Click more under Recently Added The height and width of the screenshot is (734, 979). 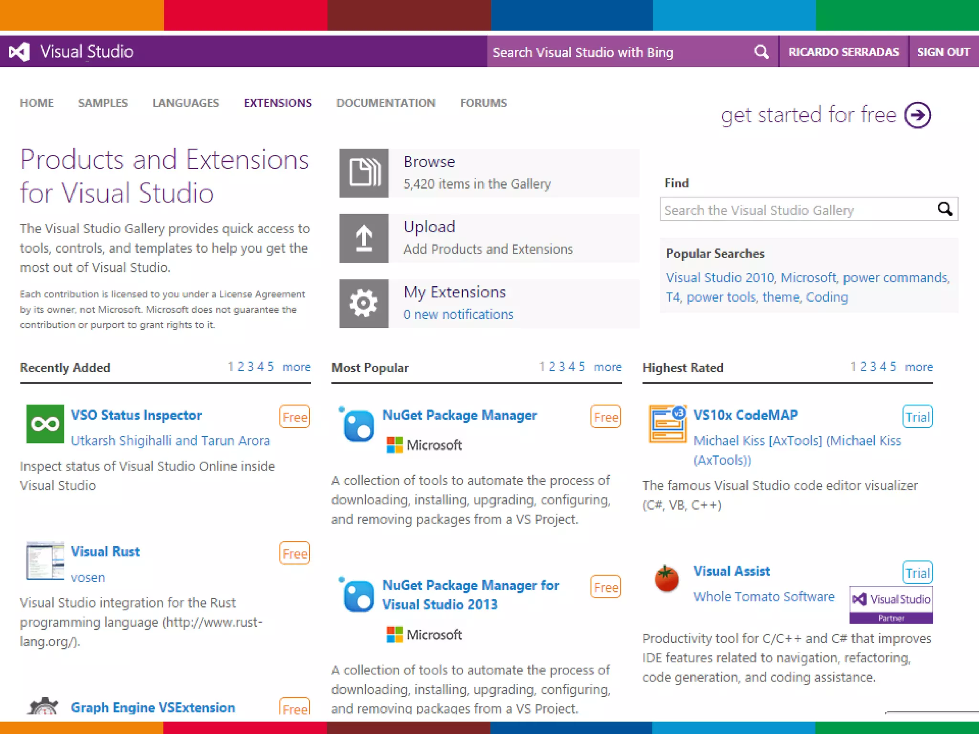pyautogui.click(x=296, y=367)
